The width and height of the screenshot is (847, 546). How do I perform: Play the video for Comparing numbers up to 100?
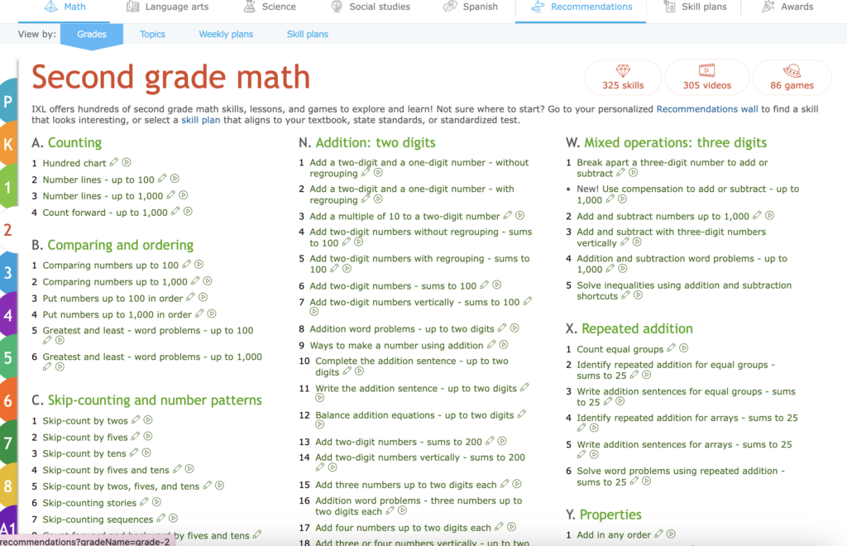coord(199,264)
